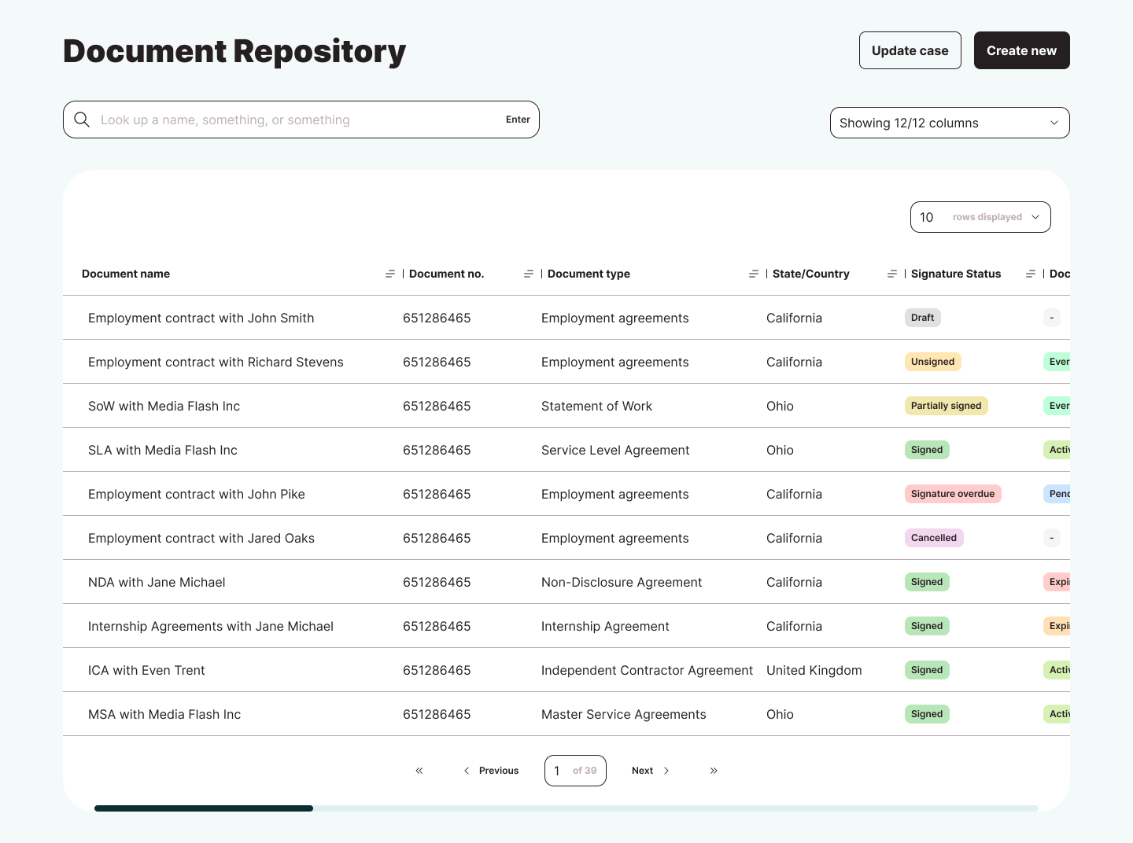Click the horizontal table scrollbar thumb

click(x=204, y=808)
